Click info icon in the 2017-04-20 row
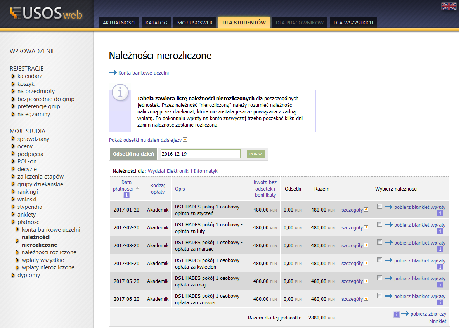Viewport: 459px width, 328px height. coord(440,267)
